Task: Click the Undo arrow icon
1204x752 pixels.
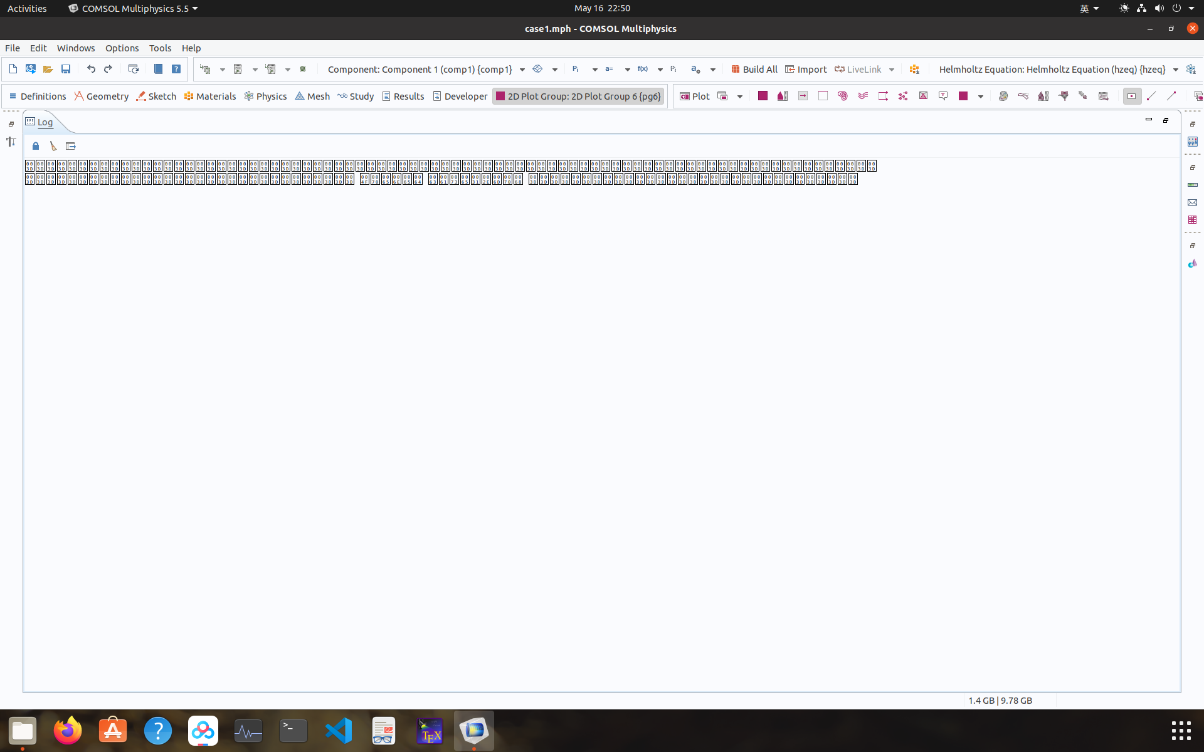Action: (91, 69)
